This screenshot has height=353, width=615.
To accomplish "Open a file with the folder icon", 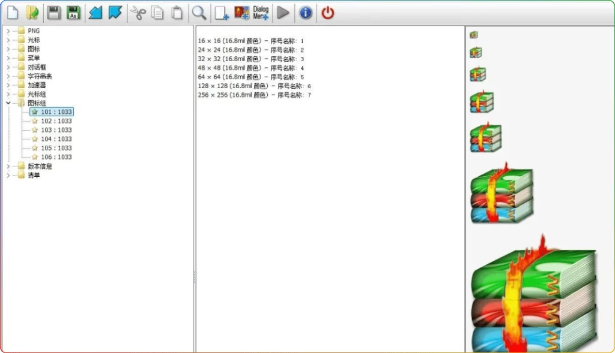I will pos(32,13).
